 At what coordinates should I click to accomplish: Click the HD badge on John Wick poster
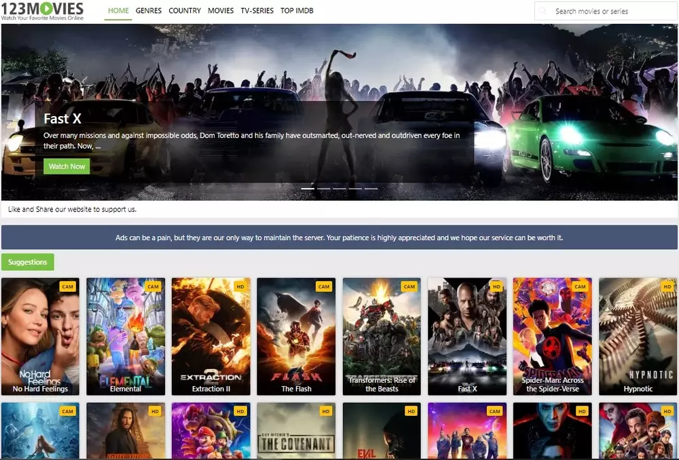coord(155,411)
